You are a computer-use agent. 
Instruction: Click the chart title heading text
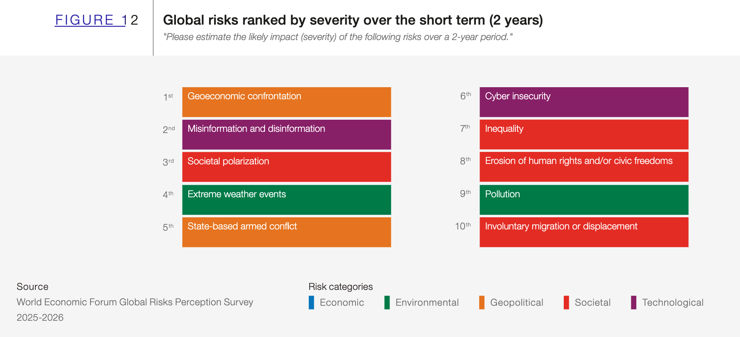[352, 20]
